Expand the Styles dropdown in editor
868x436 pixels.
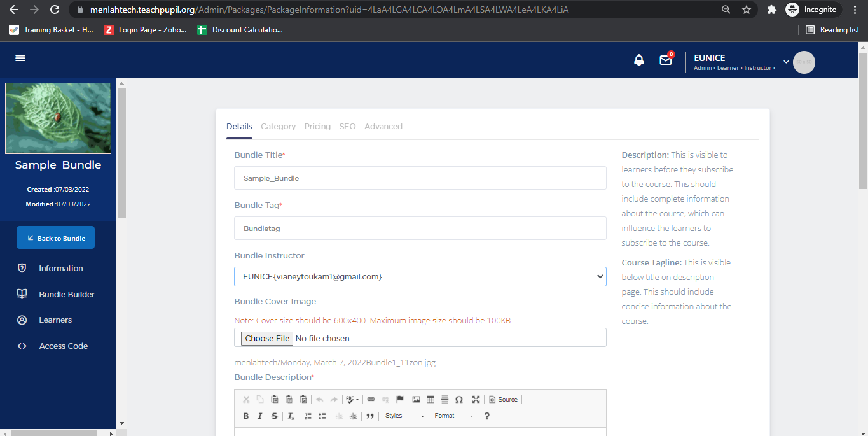404,416
